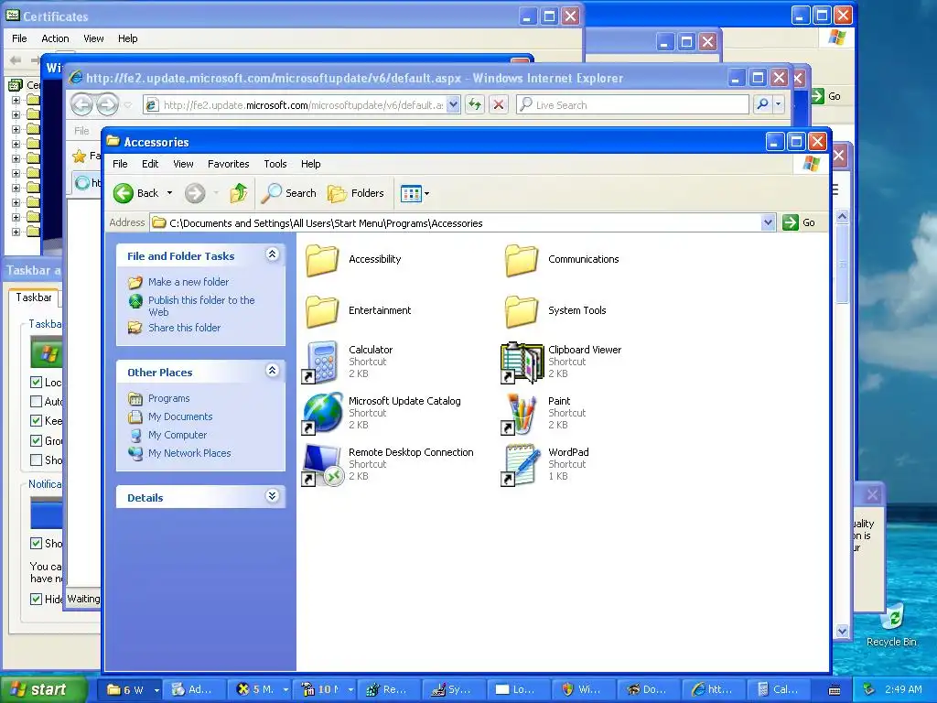Click the Back arrow in Certificates toolbar
The width and height of the screenshot is (937, 703).
pos(16,59)
